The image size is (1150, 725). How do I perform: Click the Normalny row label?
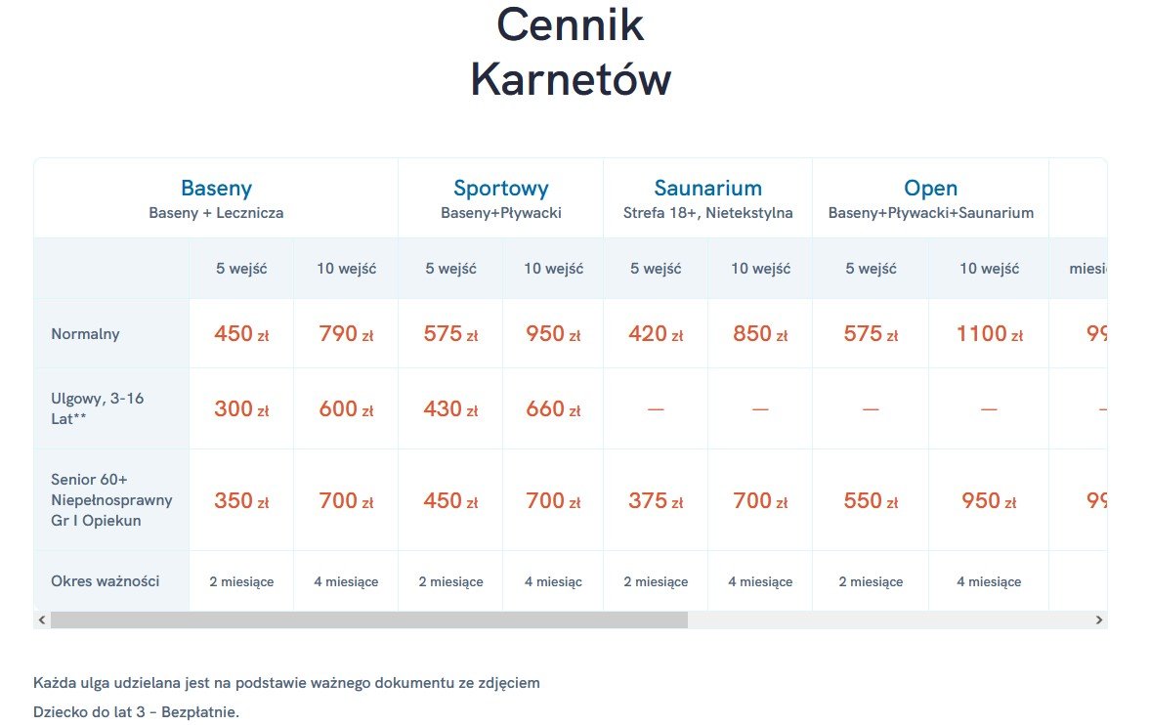pyautogui.click(x=85, y=334)
